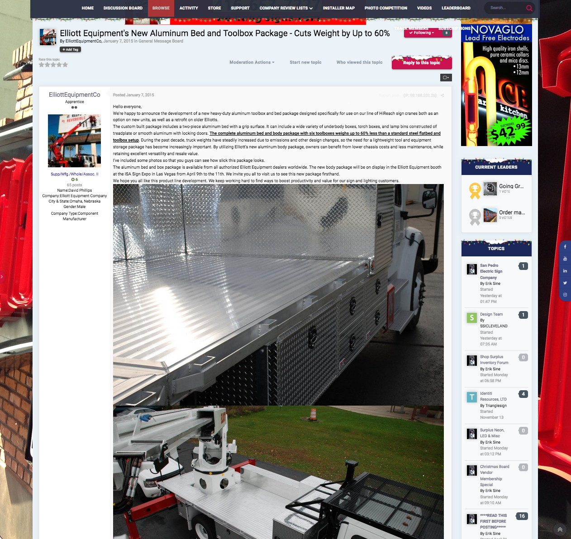The width and height of the screenshot is (571, 539).
Task: Click Start new topic
Action: point(305,62)
